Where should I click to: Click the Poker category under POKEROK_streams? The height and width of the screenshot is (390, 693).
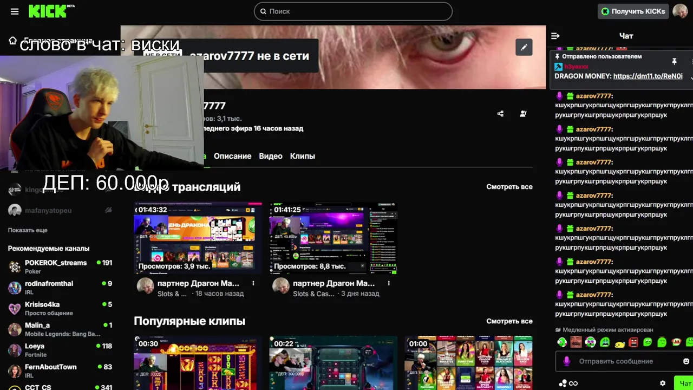tap(33, 271)
